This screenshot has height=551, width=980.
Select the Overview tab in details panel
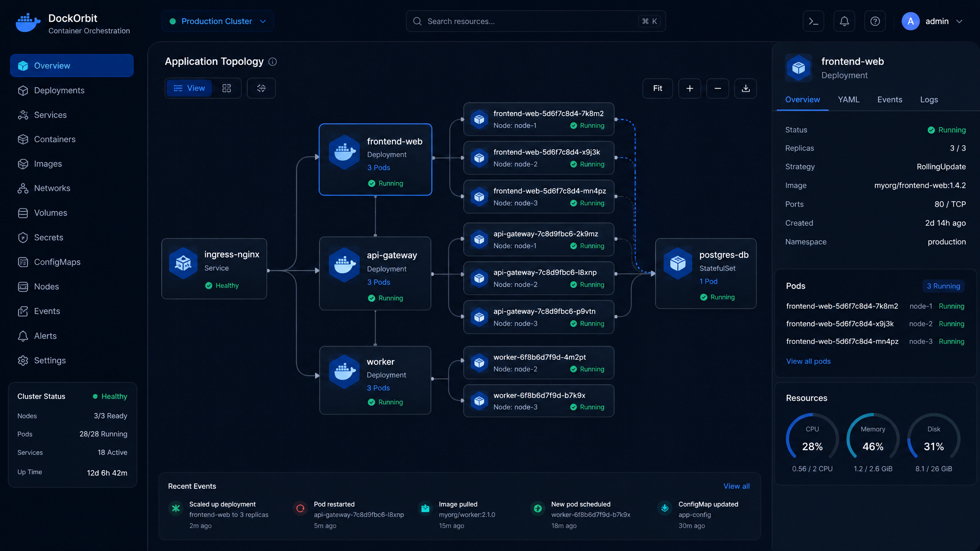click(802, 99)
